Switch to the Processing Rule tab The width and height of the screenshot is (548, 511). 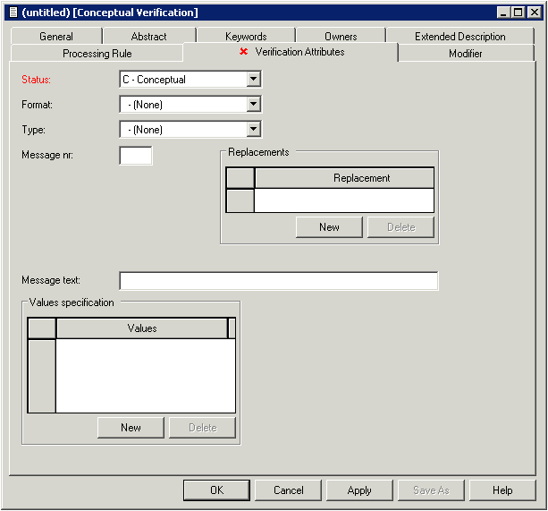pyautogui.click(x=97, y=54)
